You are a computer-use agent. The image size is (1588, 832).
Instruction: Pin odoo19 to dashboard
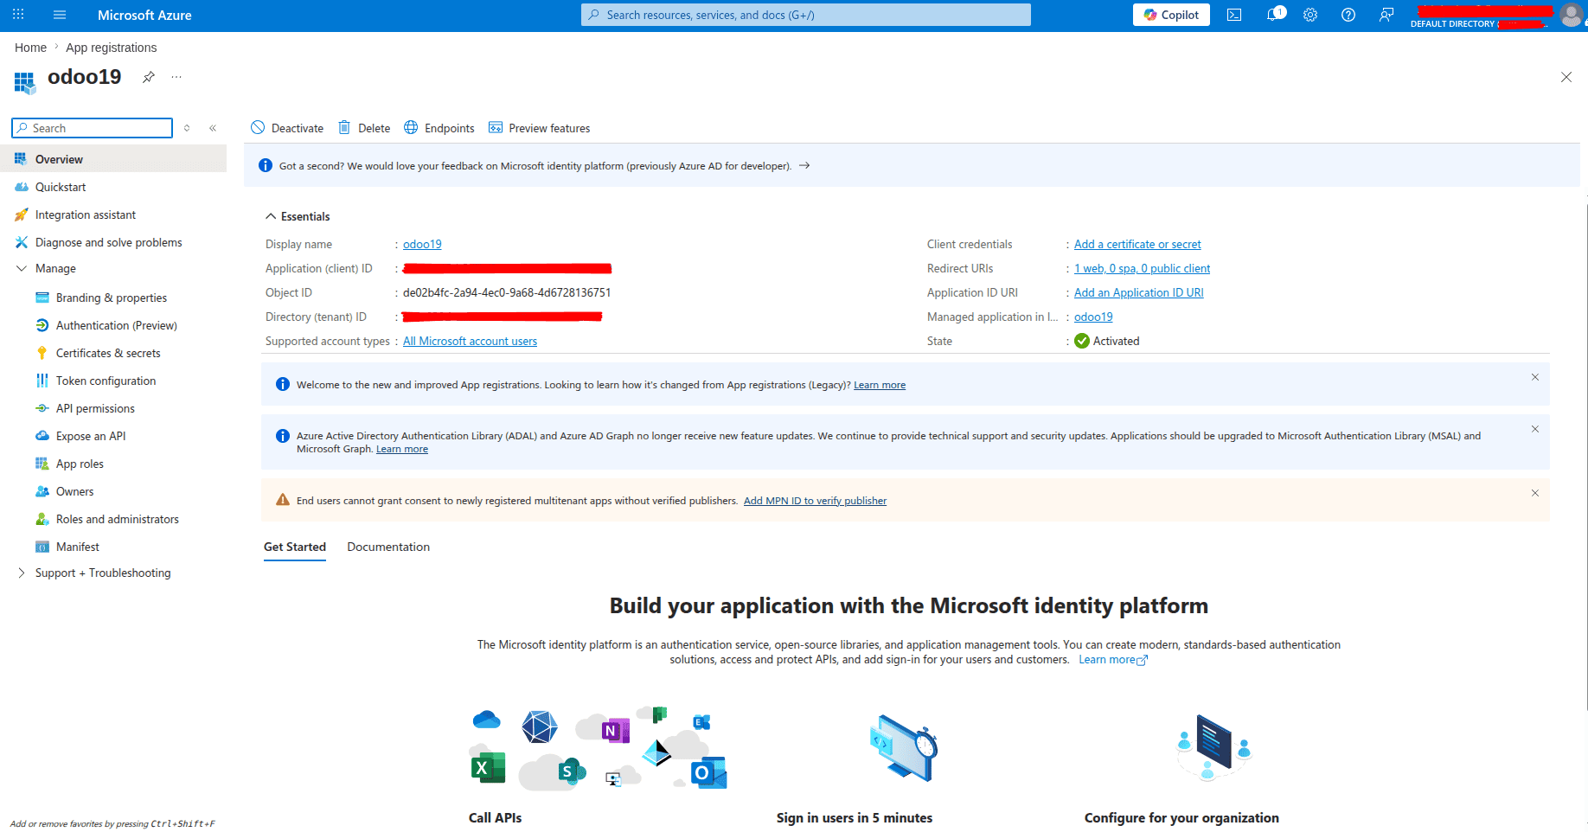(x=149, y=77)
